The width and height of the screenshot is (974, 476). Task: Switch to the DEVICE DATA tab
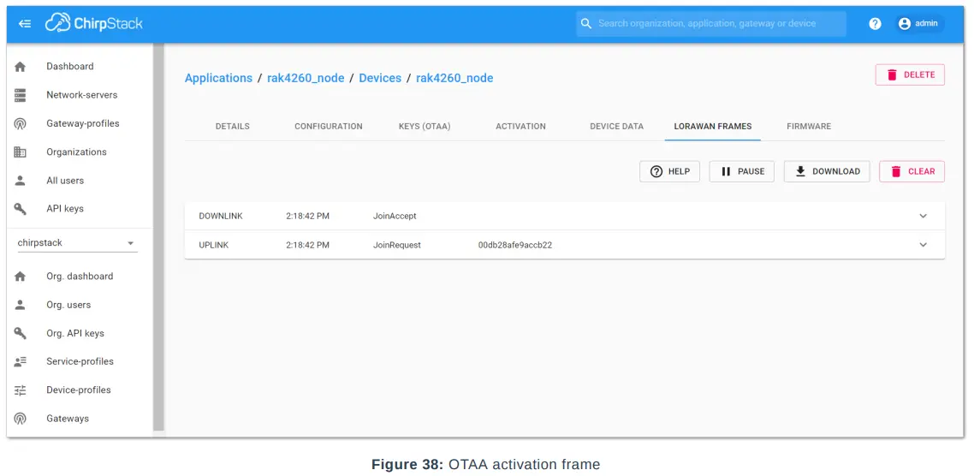(617, 126)
